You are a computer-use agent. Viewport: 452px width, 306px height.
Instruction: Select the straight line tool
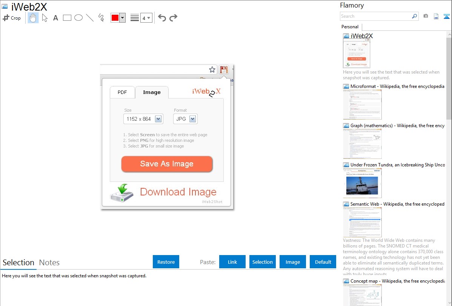pyautogui.click(x=90, y=18)
